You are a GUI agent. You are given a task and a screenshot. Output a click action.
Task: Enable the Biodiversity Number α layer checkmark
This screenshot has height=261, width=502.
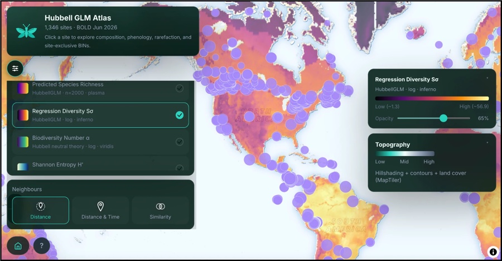click(x=180, y=142)
